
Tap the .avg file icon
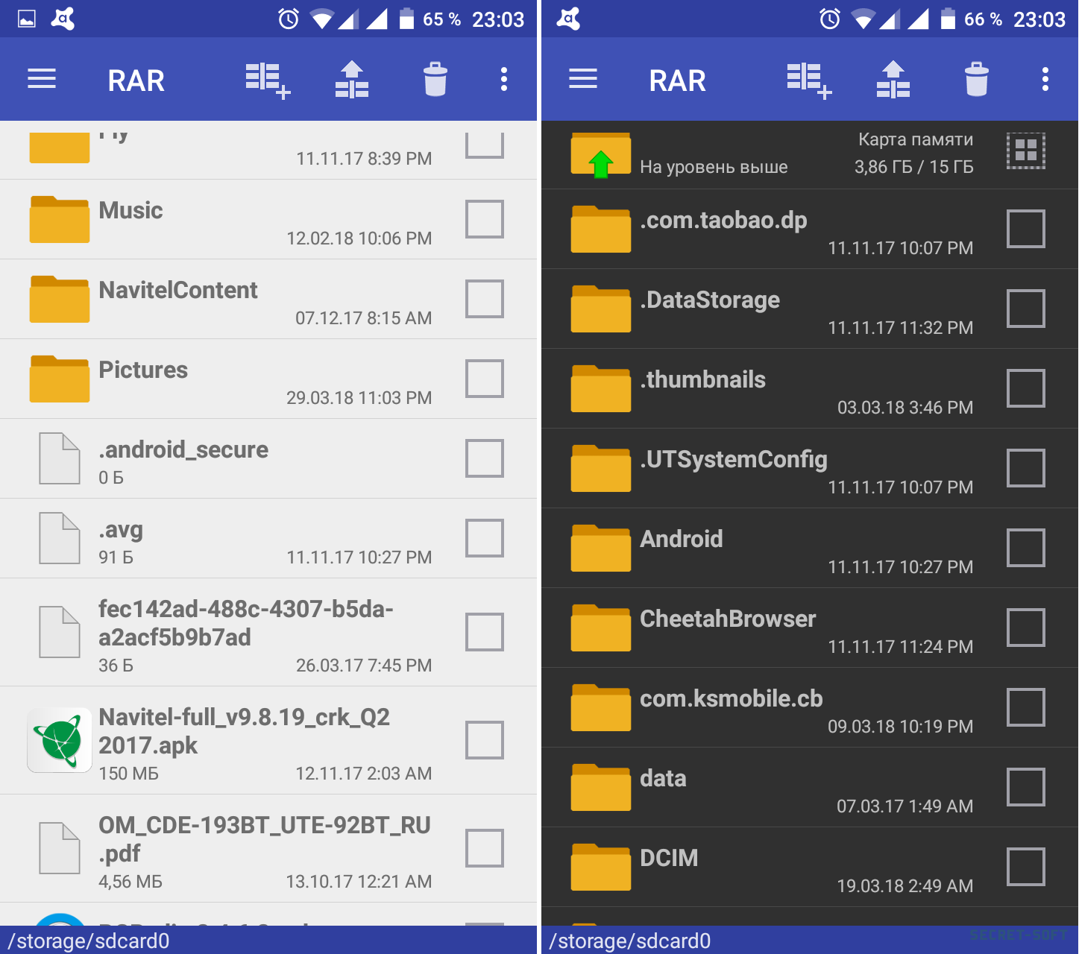coord(60,538)
